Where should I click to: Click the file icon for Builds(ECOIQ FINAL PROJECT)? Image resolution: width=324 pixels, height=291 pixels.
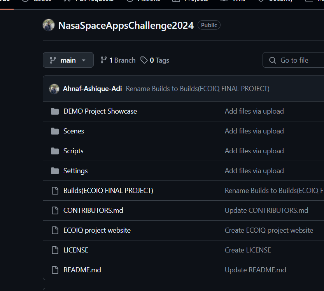point(55,191)
